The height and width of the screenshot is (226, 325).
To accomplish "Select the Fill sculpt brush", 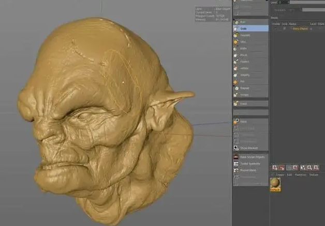I will tap(250, 82).
